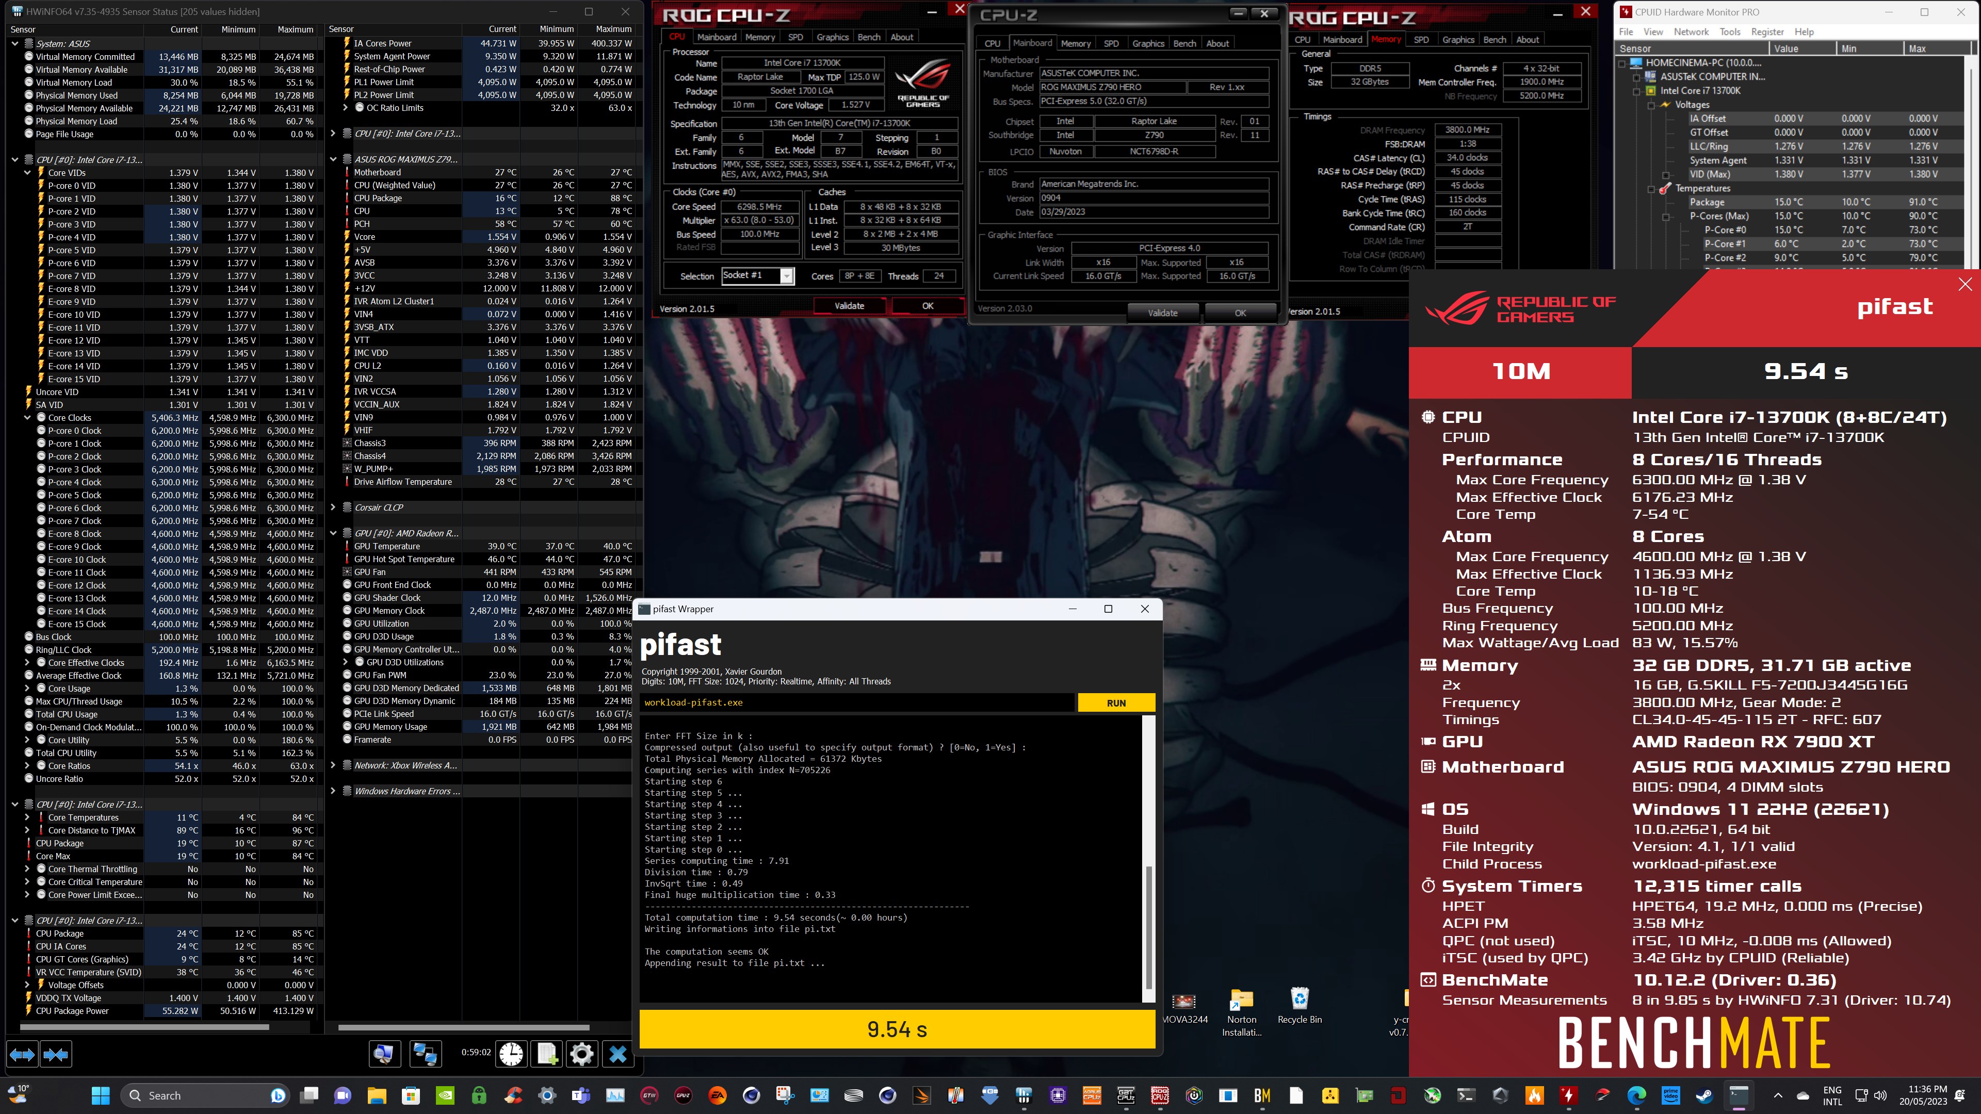
Task: Open Recycle Bin desktop icon
Action: coord(1300,1006)
